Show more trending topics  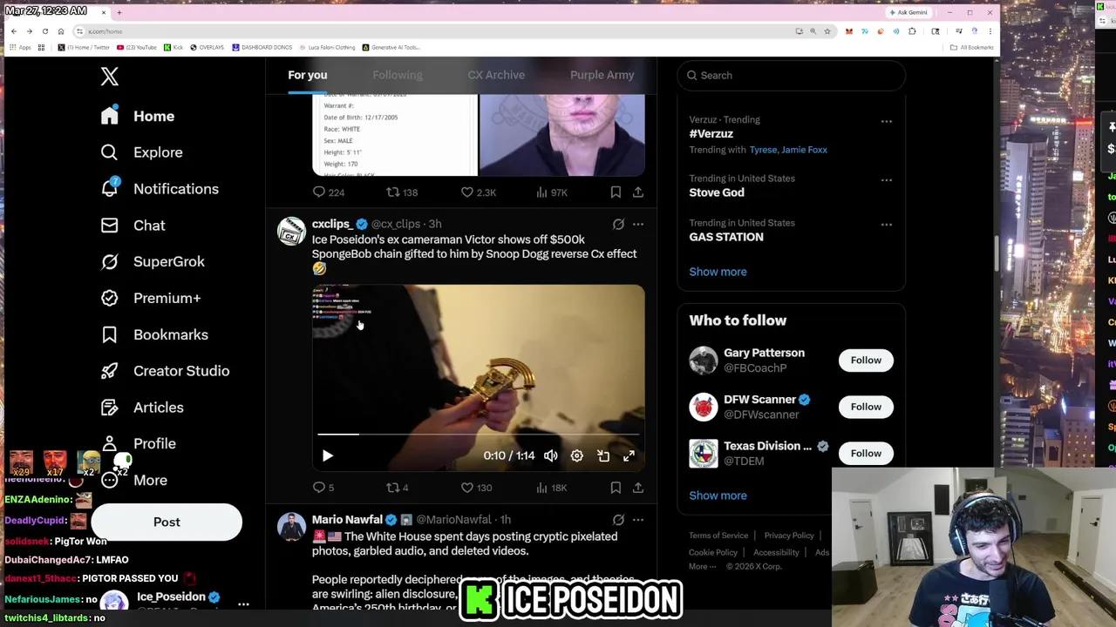[x=718, y=272]
